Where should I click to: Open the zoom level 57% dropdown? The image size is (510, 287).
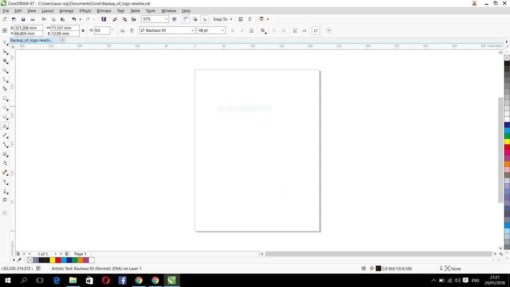click(166, 19)
